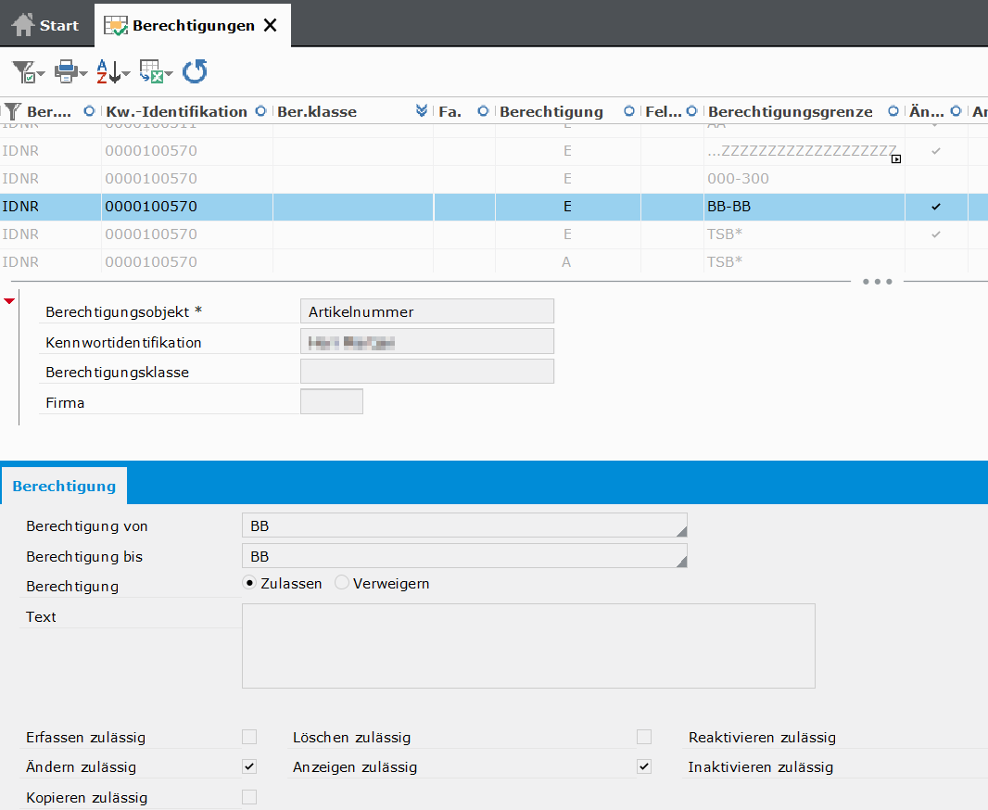
Task: Sort by Berechtigungsgrenze column header
Action: click(x=791, y=111)
